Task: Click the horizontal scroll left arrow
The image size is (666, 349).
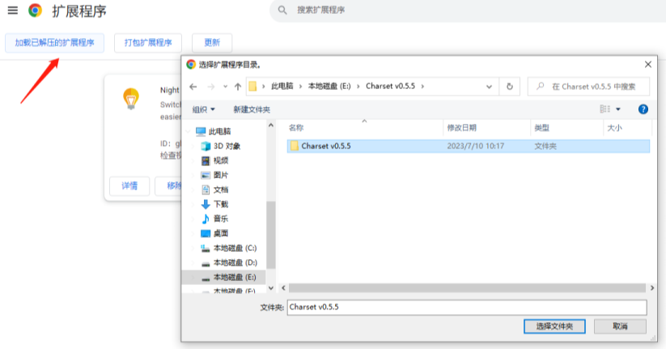Action: (x=284, y=288)
